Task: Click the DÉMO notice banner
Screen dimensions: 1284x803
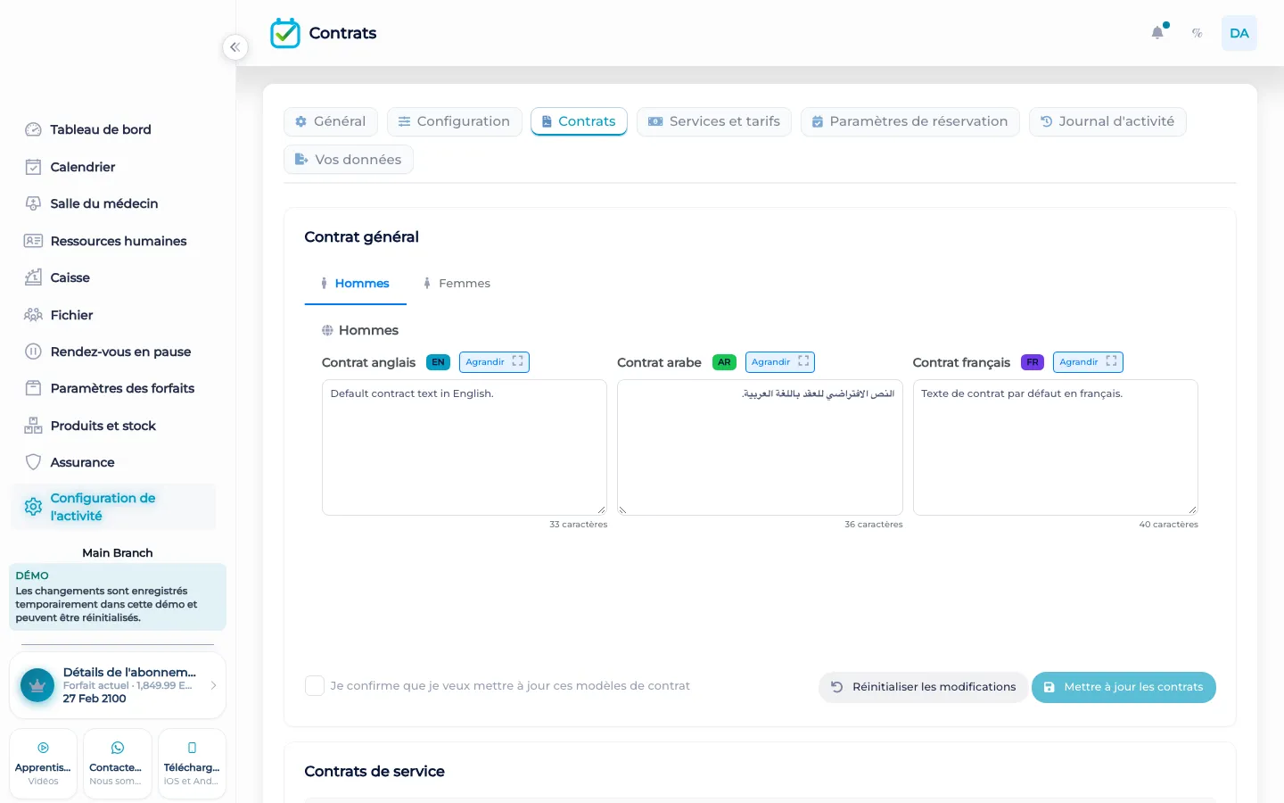Action: click(x=118, y=597)
